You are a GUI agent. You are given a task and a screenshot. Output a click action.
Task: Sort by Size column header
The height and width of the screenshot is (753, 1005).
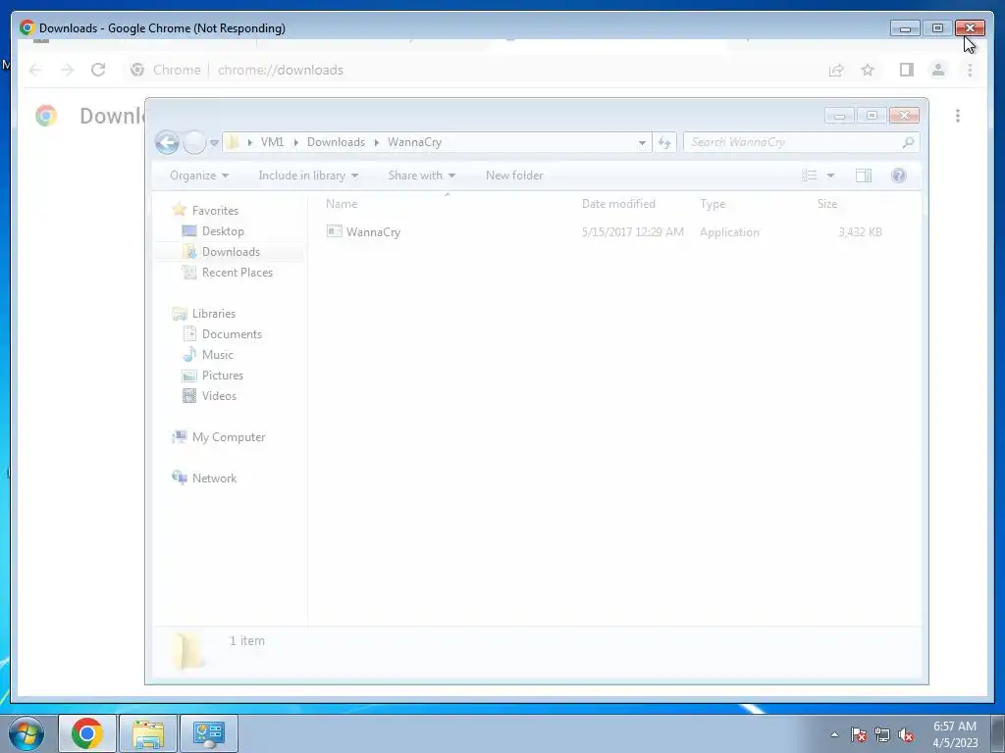pos(826,204)
